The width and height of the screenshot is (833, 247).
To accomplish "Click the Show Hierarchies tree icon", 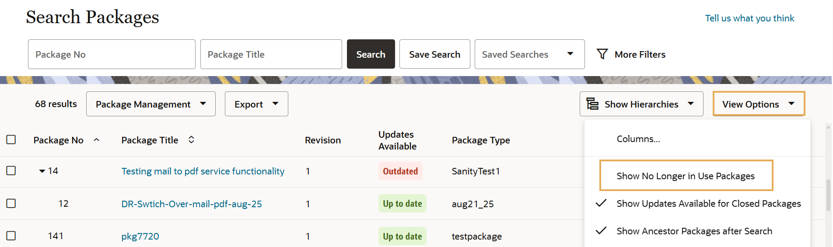I will (592, 104).
